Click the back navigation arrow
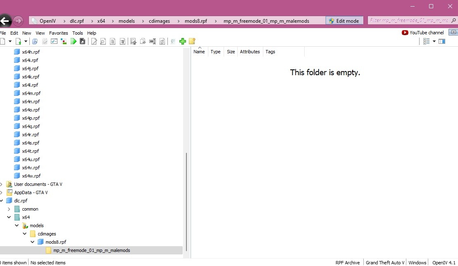This screenshot has width=458, height=266. pos(5,21)
